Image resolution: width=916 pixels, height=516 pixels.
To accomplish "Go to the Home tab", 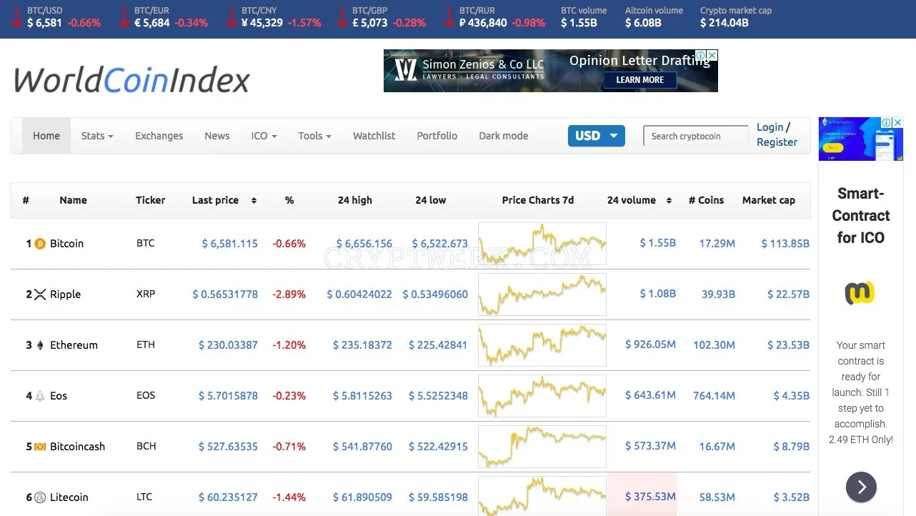I will coord(46,136).
